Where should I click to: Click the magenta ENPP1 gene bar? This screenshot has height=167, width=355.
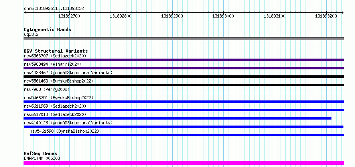coord(183,163)
